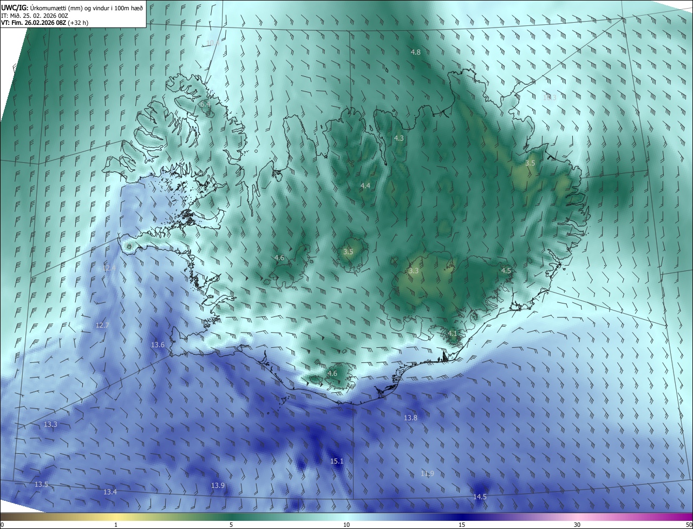The width and height of the screenshot is (693, 529).
Task: Click the 13.4 value label
Action: 110,492
